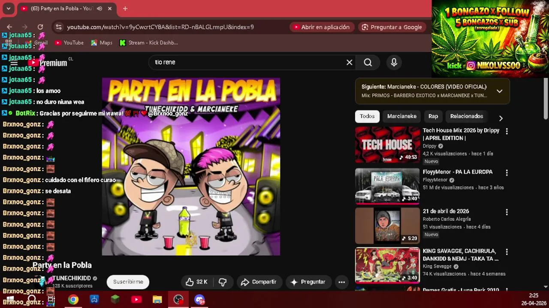Select the Preguntar AI button
Viewport: 549px width, 308px height.
(308, 282)
